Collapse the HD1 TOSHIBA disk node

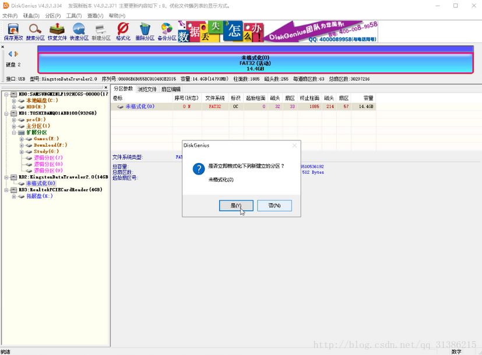tap(6, 113)
